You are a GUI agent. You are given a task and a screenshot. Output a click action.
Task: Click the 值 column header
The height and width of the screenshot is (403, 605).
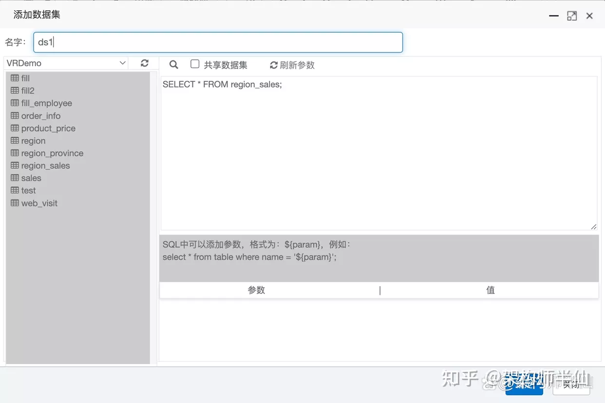pyautogui.click(x=491, y=290)
